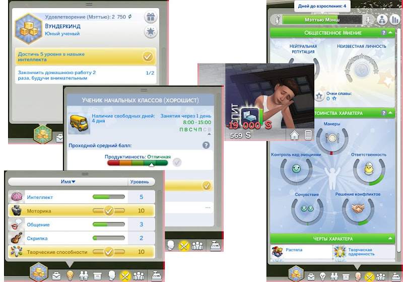Screen dimensions: 403x282
Task: Open career briefcase tab in skills panel toolbar
Action: (x=56, y=276)
